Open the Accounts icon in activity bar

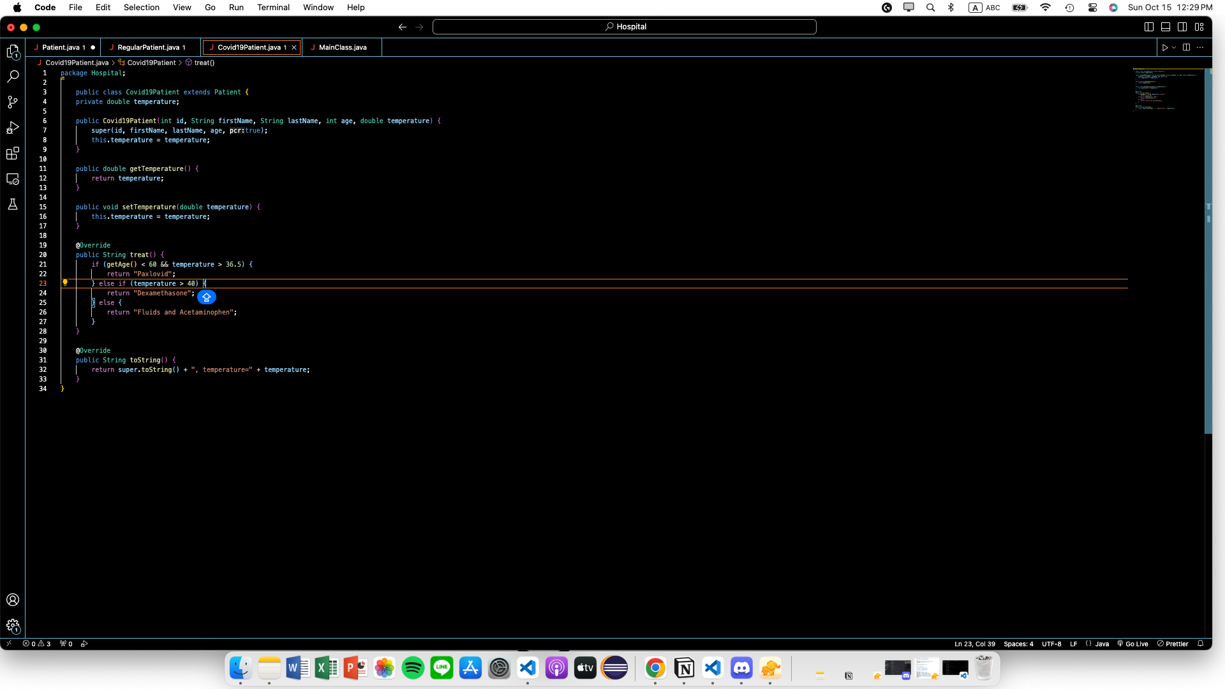point(13,600)
